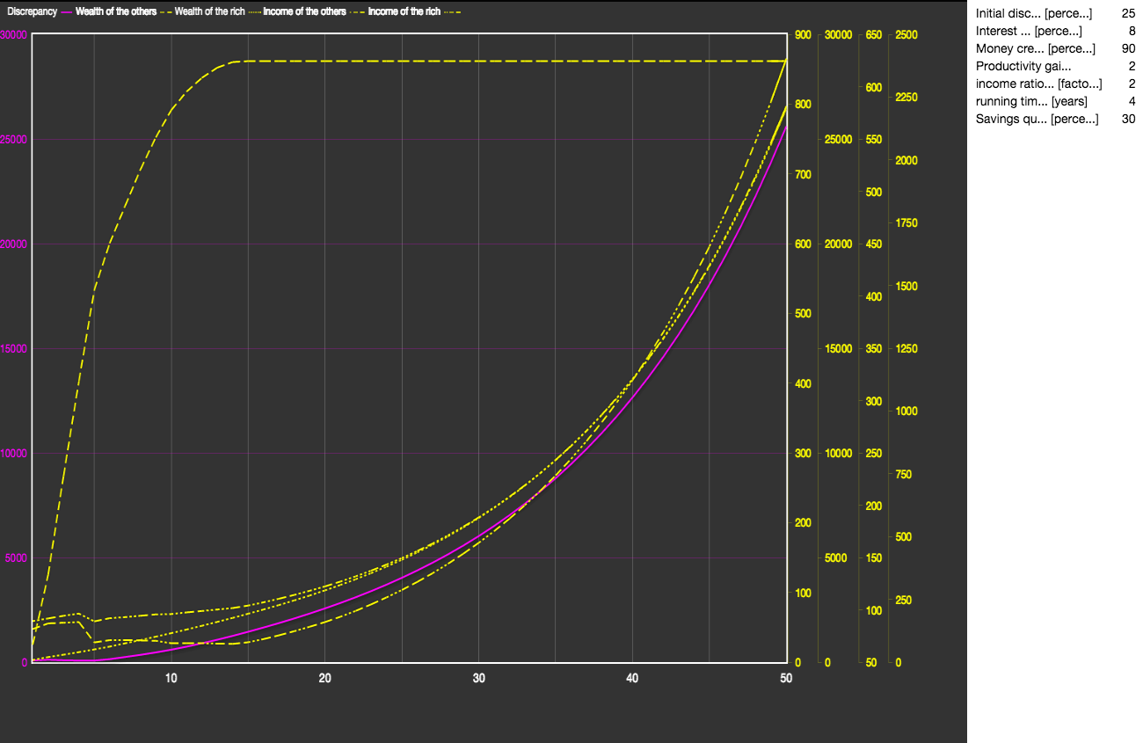Click the yellow axis label 2250

click(x=906, y=98)
